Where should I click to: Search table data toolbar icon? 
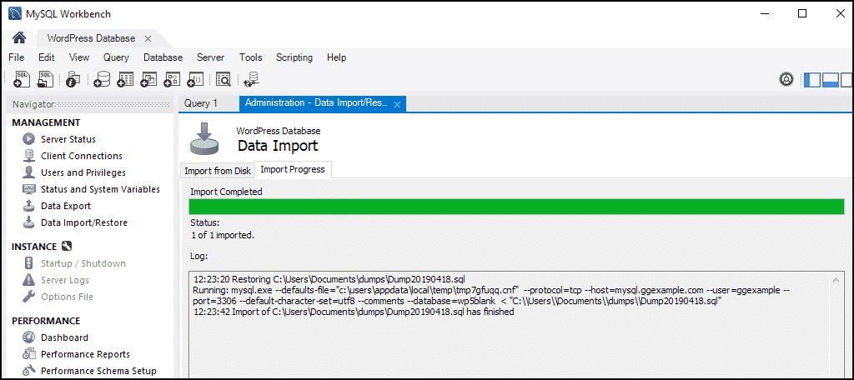[x=224, y=79]
